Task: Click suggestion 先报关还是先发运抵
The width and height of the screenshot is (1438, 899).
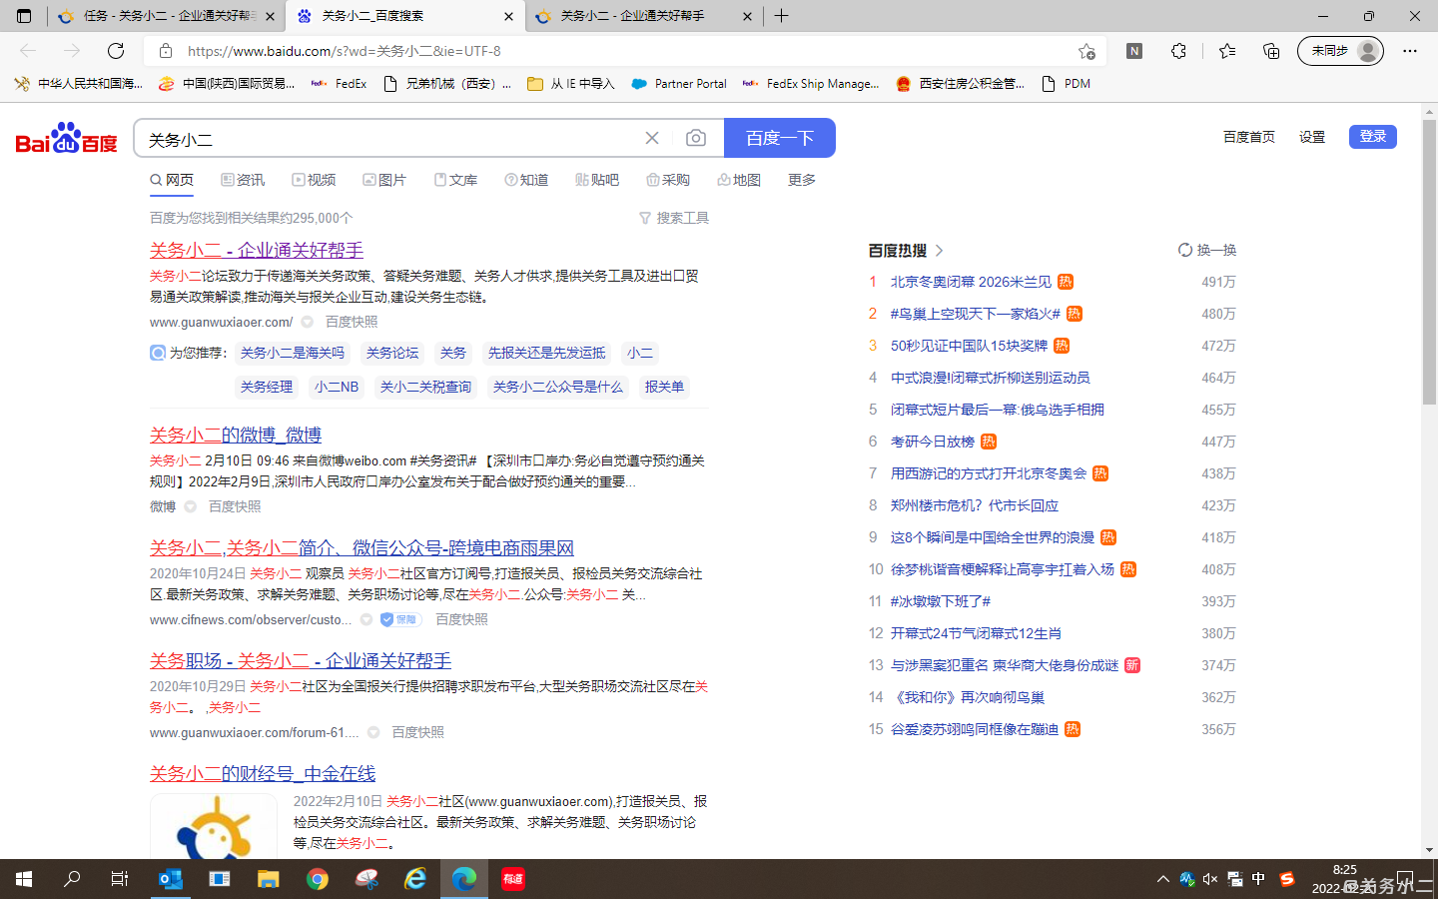Action: (547, 353)
